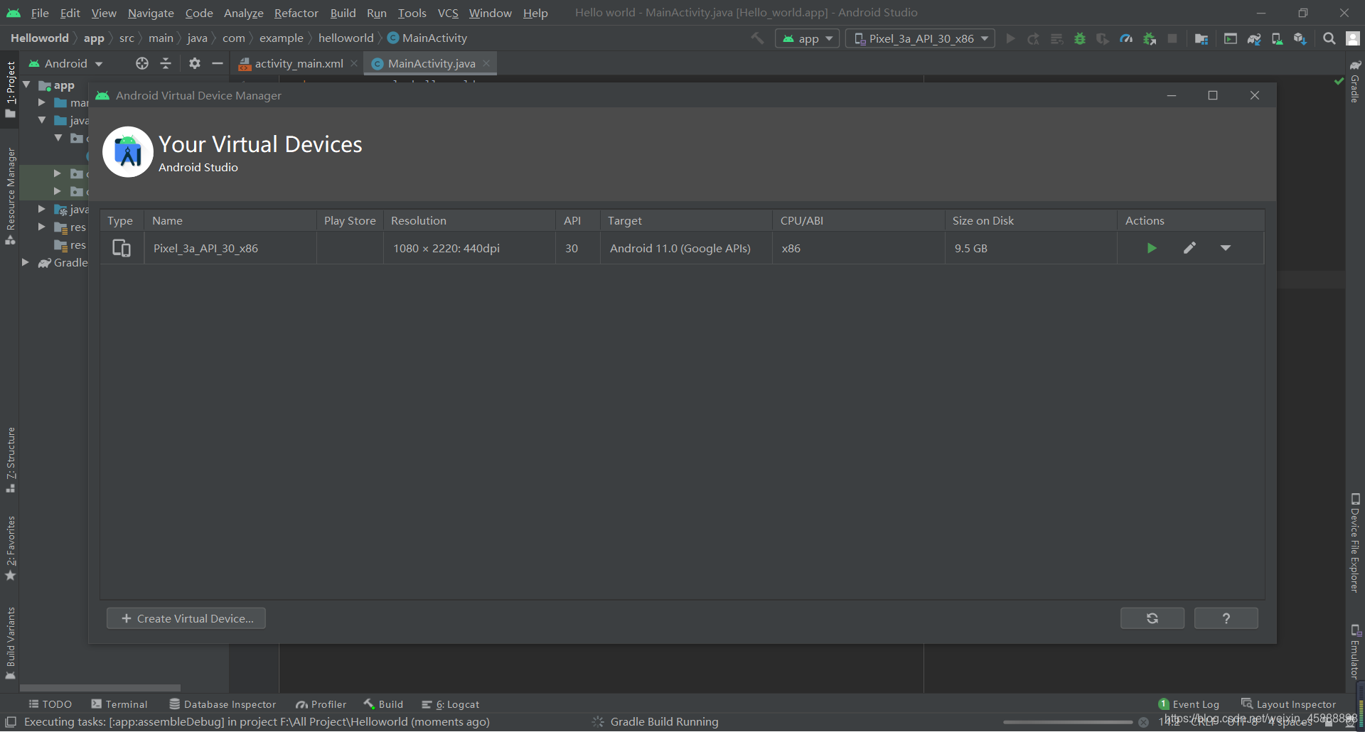Screen dimensions: 1365x732
Task: Open Run Anything icon in toolbar
Action: coord(1231,38)
